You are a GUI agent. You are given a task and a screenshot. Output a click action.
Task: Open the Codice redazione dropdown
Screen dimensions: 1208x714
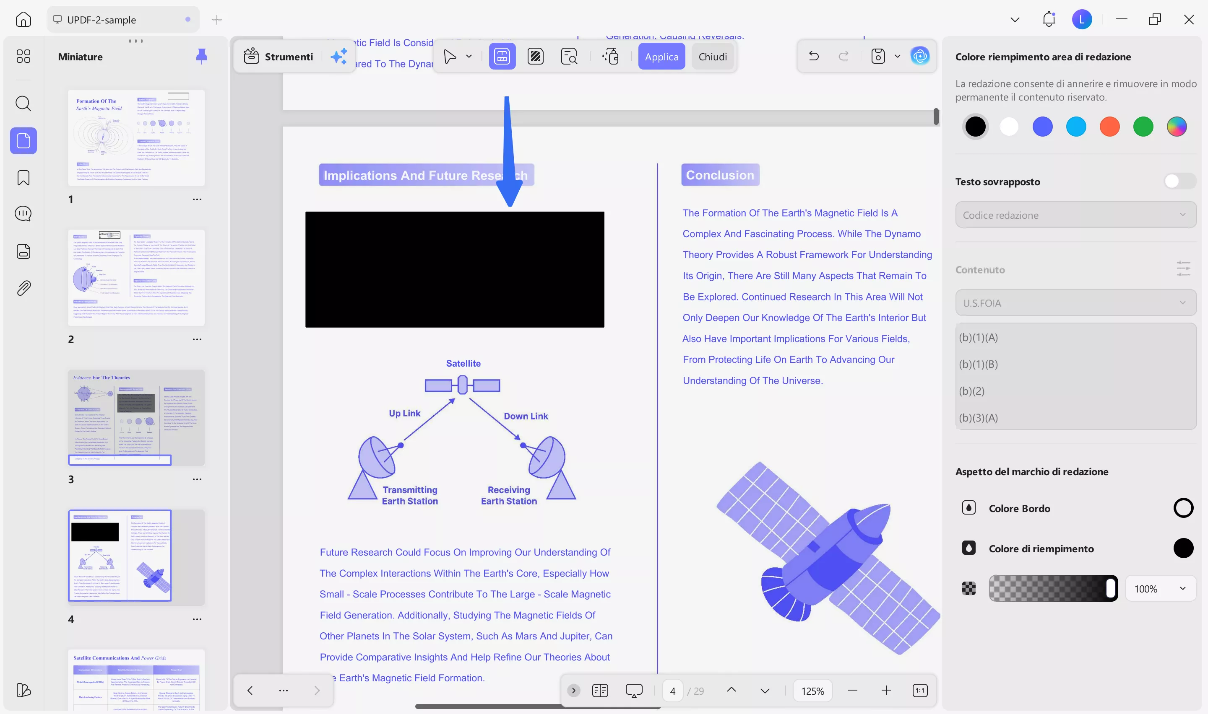(x=1075, y=215)
